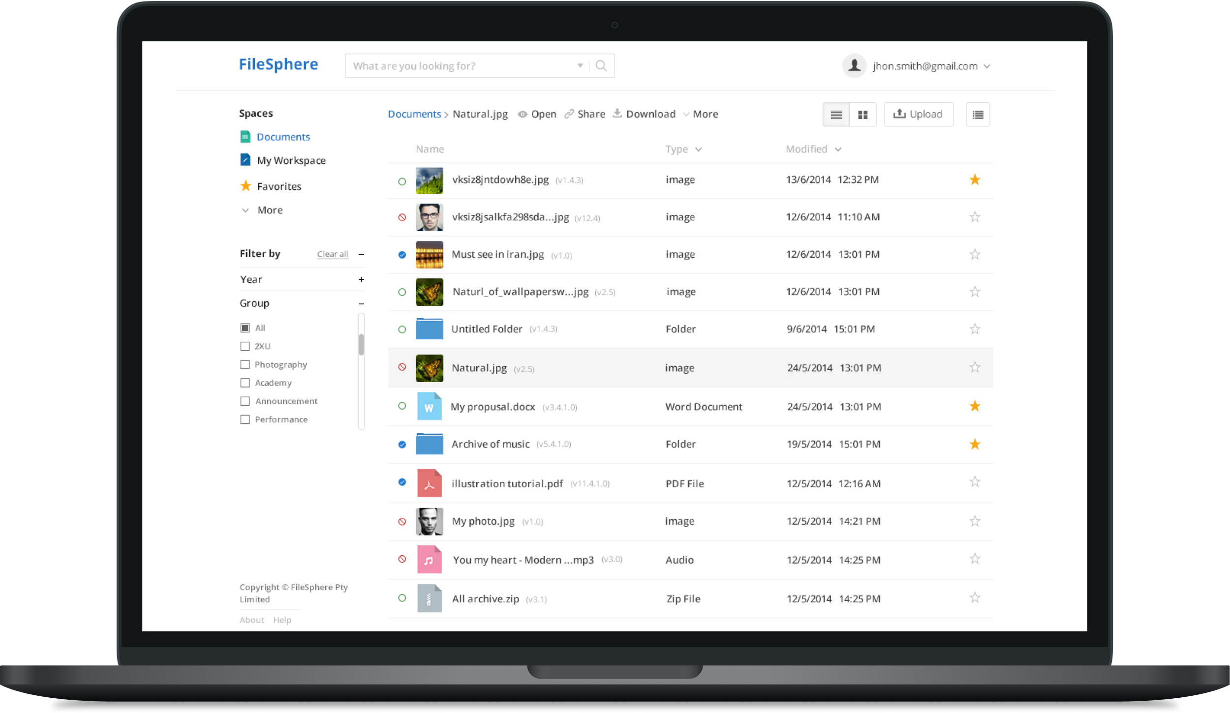The image size is (1230, 713).
Task: Click the Clear all filters link
Action: coord(333,254)
